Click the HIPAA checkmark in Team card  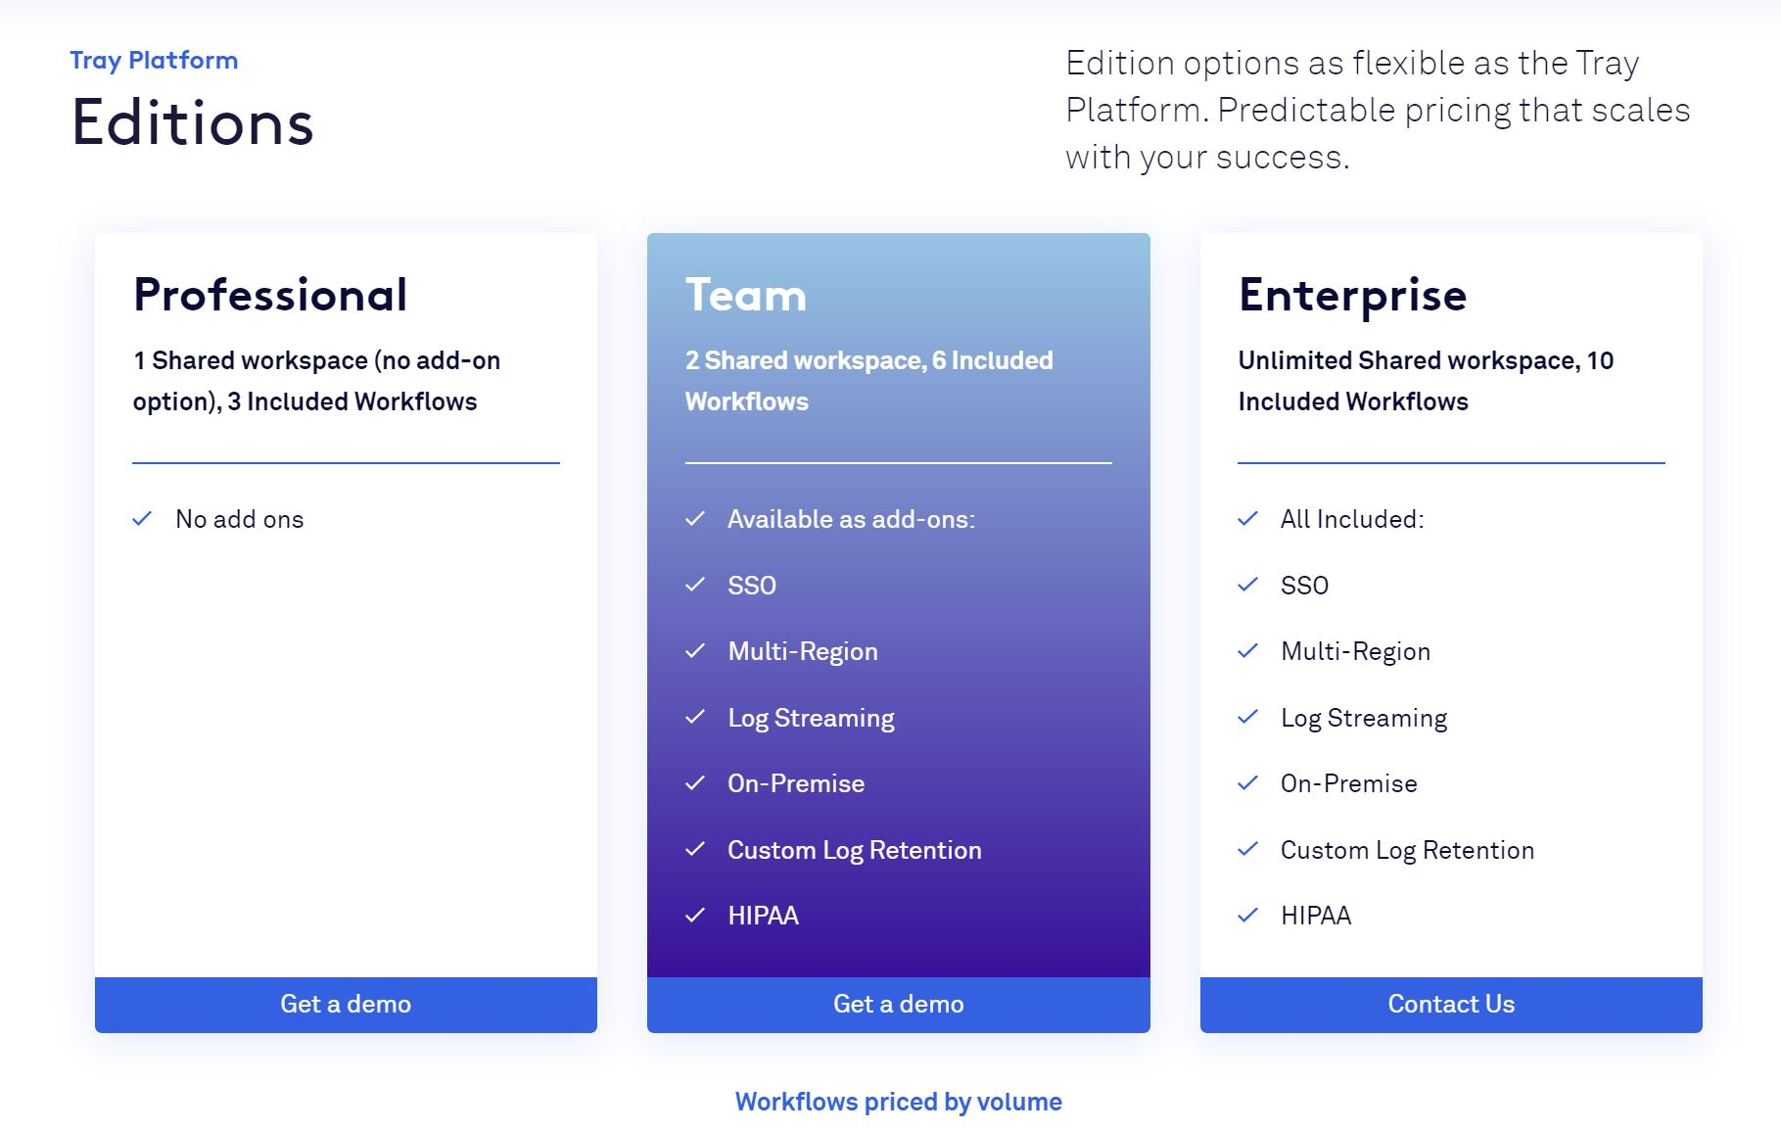click(695, 916)
